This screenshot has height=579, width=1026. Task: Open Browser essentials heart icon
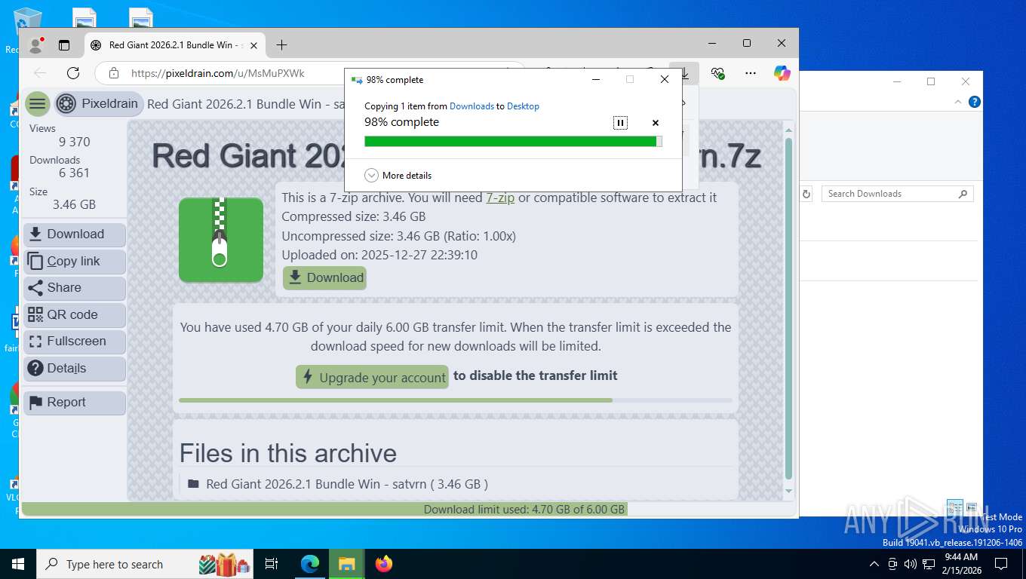coord(717,73)
